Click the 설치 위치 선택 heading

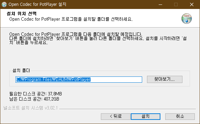(22, 13)
